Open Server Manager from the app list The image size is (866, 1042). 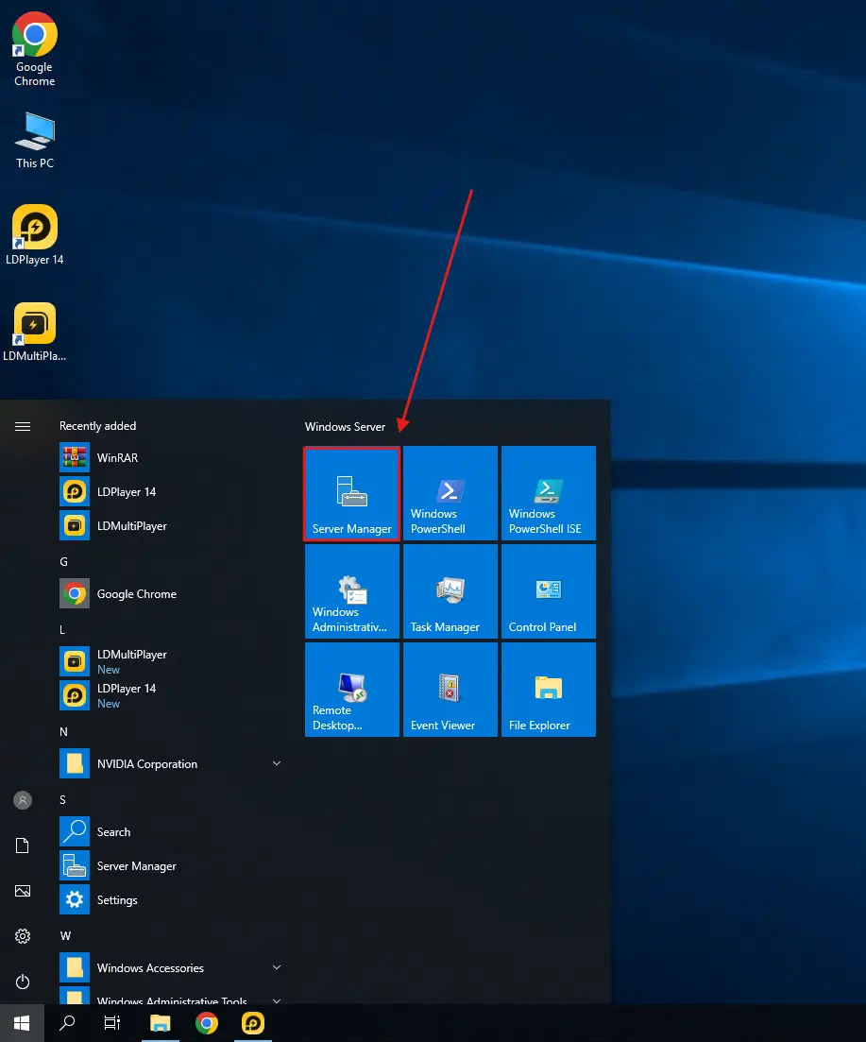(x=171, y=866)
